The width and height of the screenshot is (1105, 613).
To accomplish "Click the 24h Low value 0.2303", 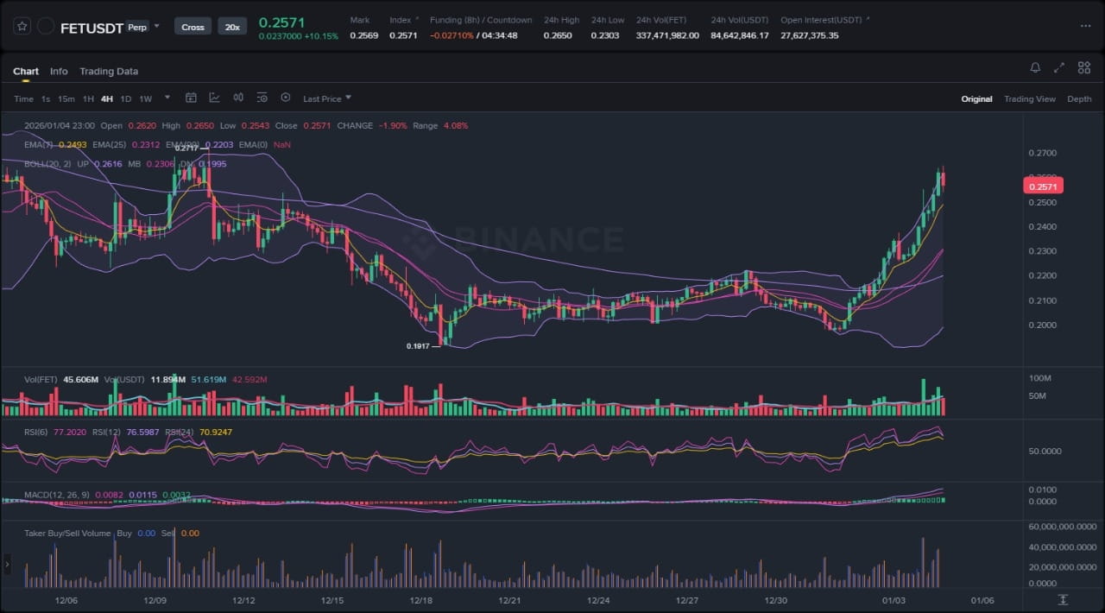I will pyautogui.click(x=604, y=35).
